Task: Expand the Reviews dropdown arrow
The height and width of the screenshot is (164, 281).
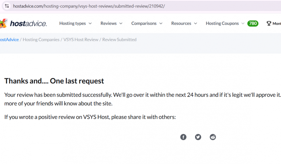Action: pos(121,23)
